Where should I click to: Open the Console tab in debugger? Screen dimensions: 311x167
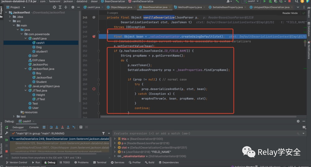(34, 127)
